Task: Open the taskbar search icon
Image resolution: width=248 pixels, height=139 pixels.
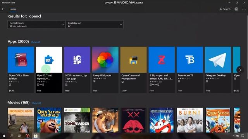Action: pos(12,136)
